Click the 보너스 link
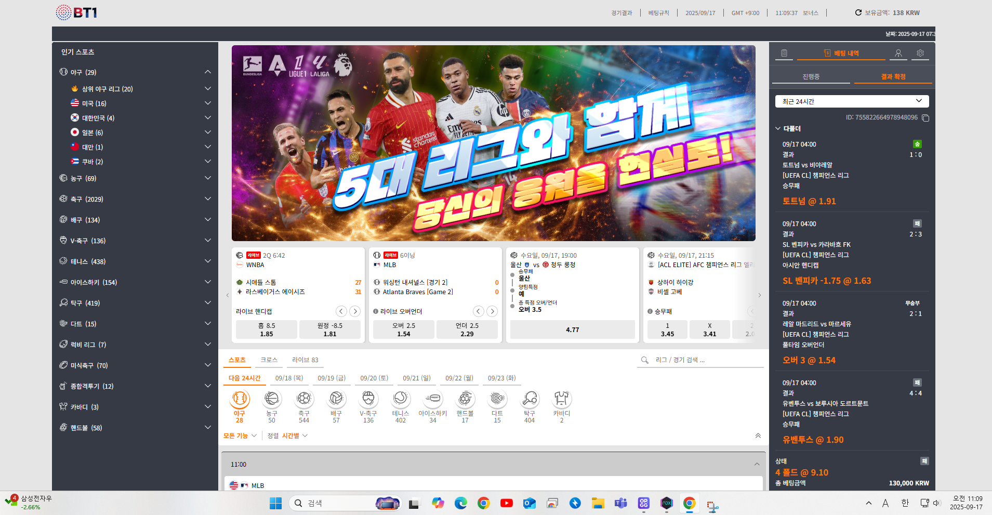 pos(810,13)
